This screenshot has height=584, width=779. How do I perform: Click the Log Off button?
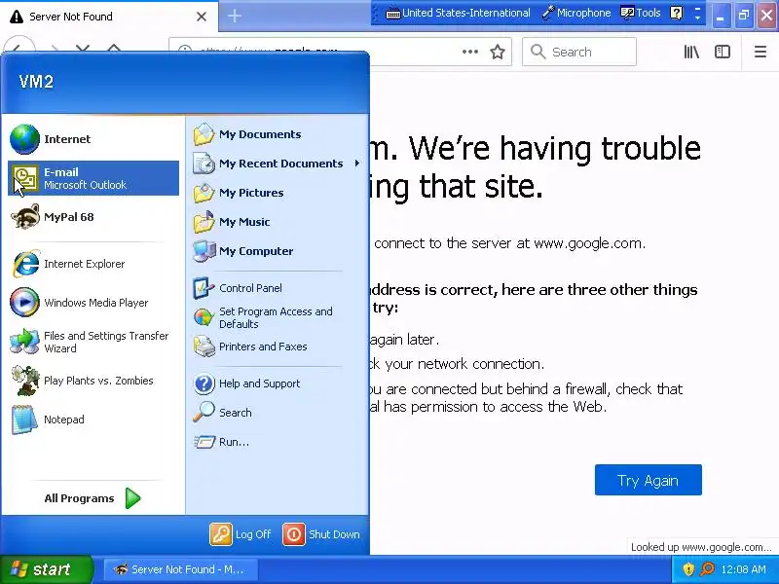point(241,534)
